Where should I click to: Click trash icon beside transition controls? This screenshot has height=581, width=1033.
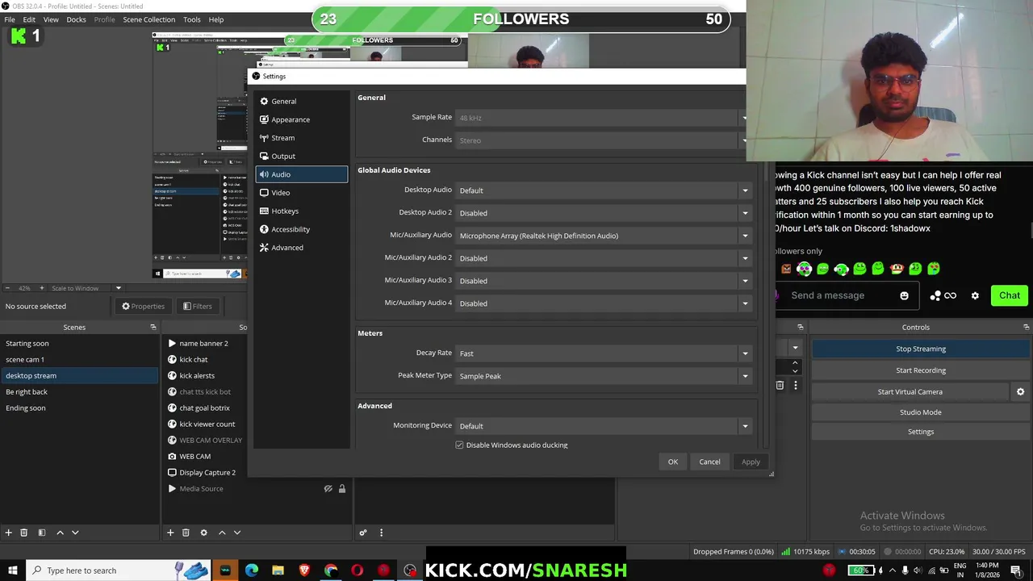(x=780, y=386)
